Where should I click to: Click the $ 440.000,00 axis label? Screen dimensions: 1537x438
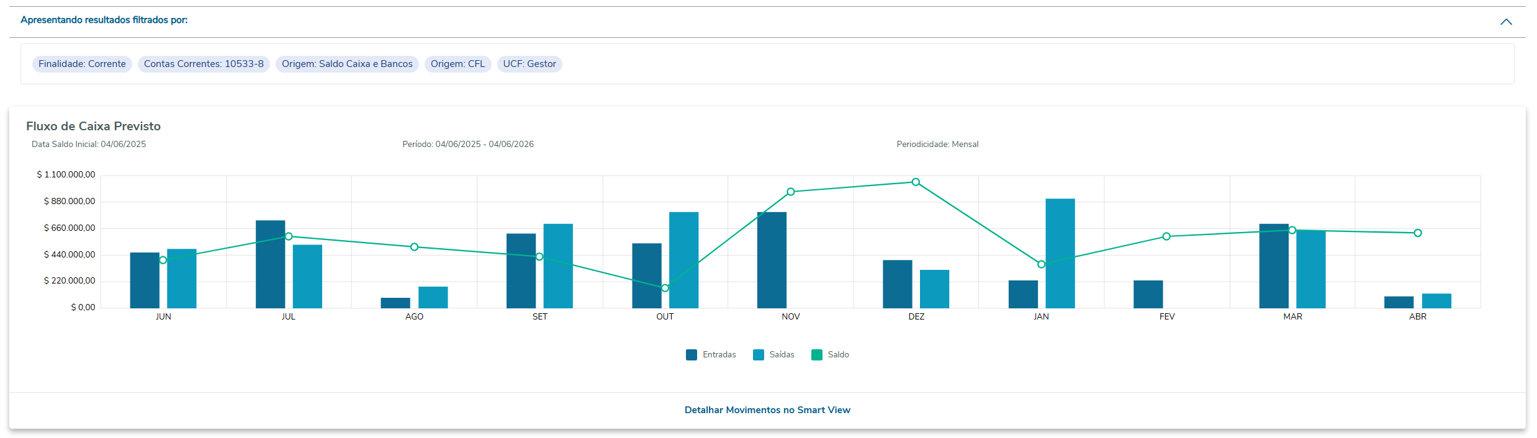(x=70, y=255)
